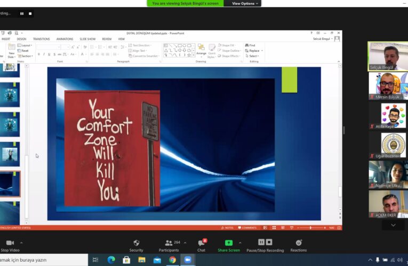
Task: Open the Participants panel
Action: click(169, 243)
